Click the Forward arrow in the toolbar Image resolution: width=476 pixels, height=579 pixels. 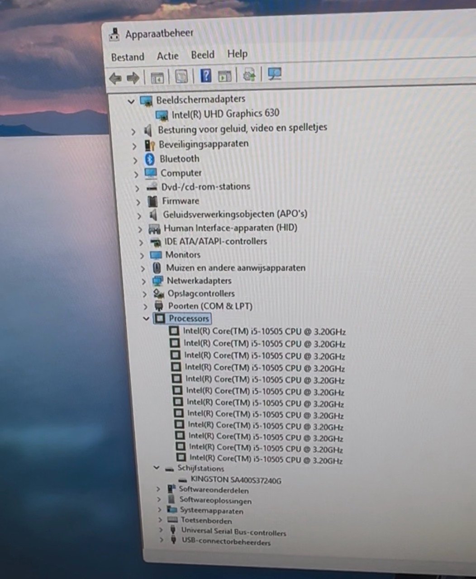click(133, 78)
